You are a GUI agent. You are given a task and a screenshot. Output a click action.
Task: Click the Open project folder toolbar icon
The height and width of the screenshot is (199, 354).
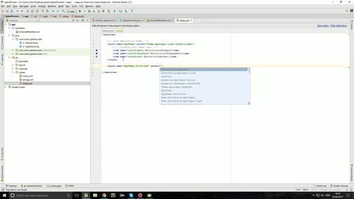[x=2, y=11]
